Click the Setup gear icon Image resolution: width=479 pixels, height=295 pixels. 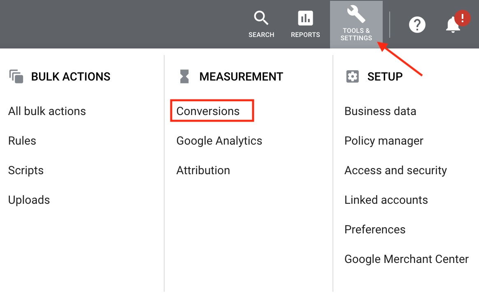coord(352,76)
